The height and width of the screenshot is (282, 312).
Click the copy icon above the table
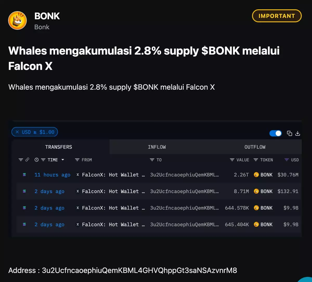tap(289, 133)
